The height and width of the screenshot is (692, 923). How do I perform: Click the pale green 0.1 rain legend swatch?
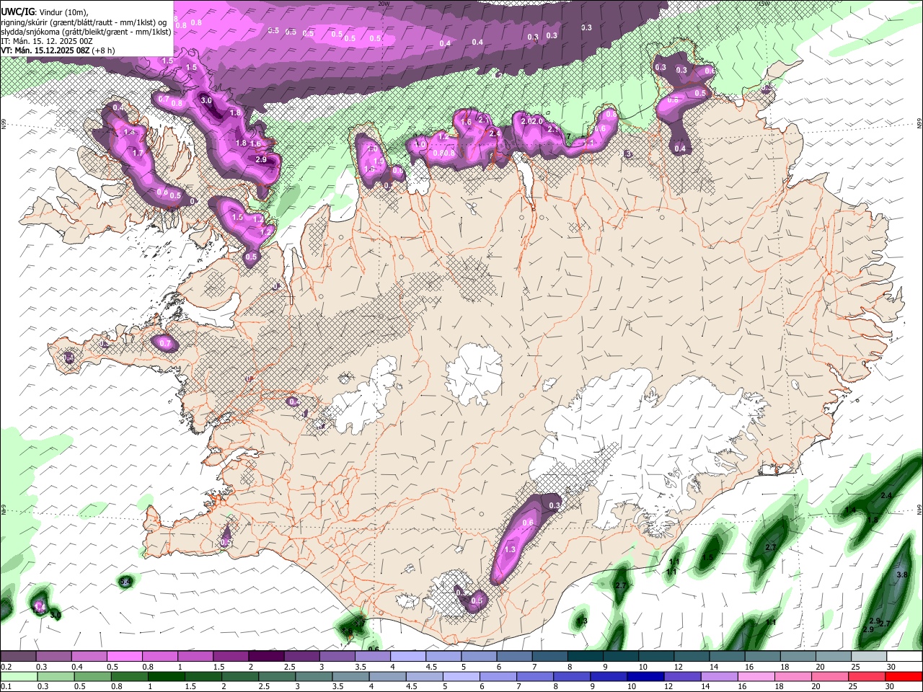click(x=18, y=676)
